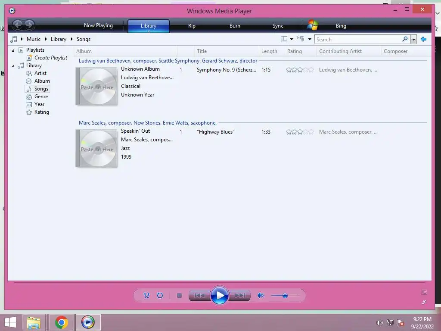The image size is (441, 331).
Task: Click the Search input field
Action: pyautogui.click(x=359, y=39)
